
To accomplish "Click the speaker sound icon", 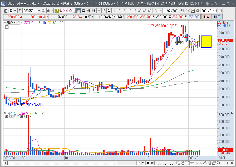I will click(x=48, y=11).
